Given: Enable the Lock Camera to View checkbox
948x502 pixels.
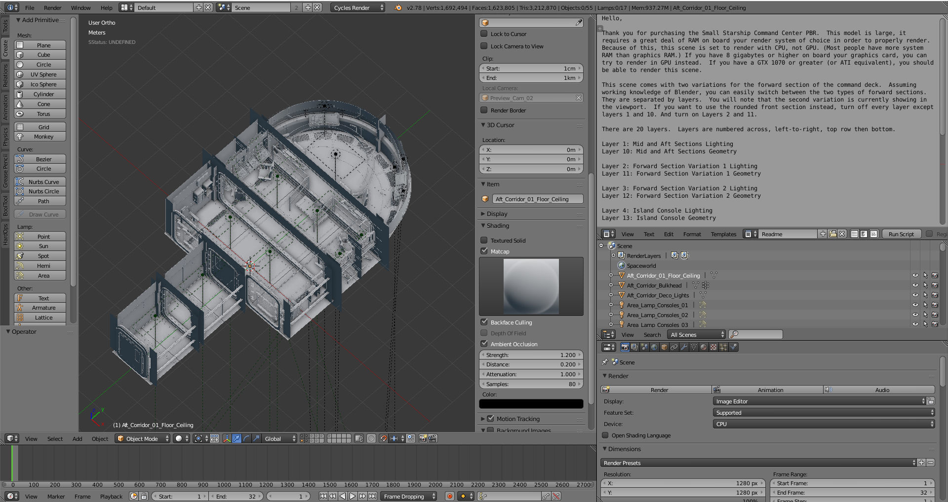Looking at the screenshot, I should pos(484,46).
